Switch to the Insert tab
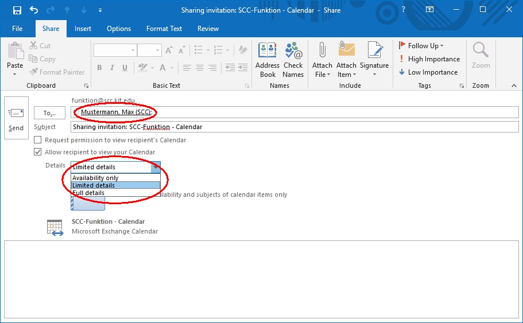Image resolution: width=523 pixels, height=323 pixels. click(x=83, y=29)
